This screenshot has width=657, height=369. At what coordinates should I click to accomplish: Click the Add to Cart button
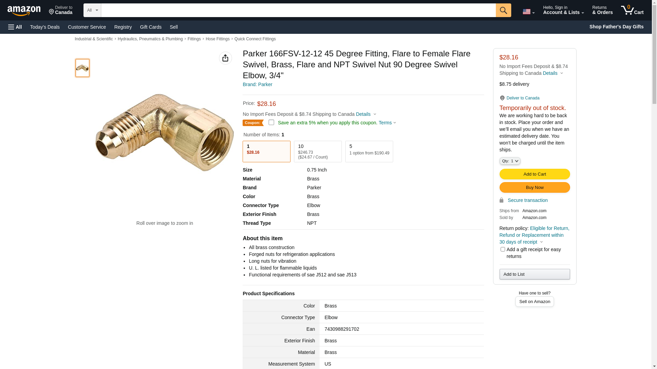point(534,174)
